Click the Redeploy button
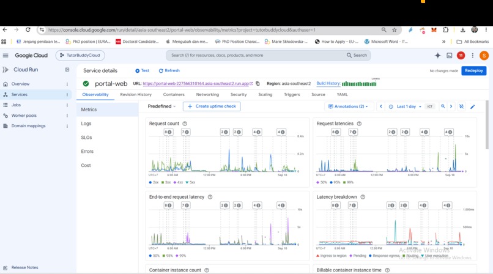 tap(474, 71)
